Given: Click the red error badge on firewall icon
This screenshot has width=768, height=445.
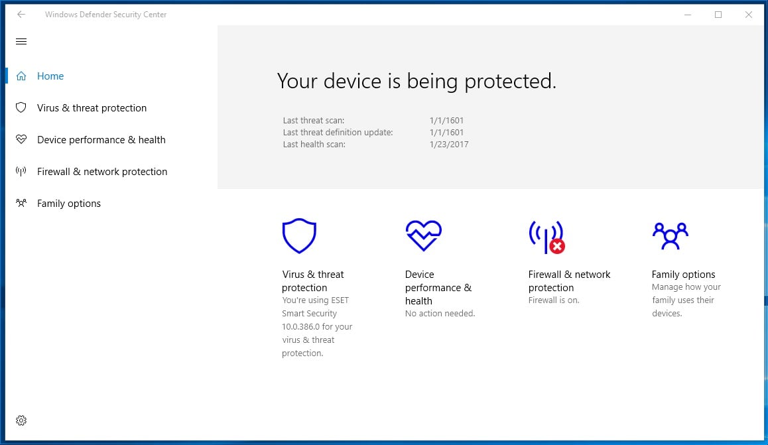Looking at the screenshot, I should 557,246.
